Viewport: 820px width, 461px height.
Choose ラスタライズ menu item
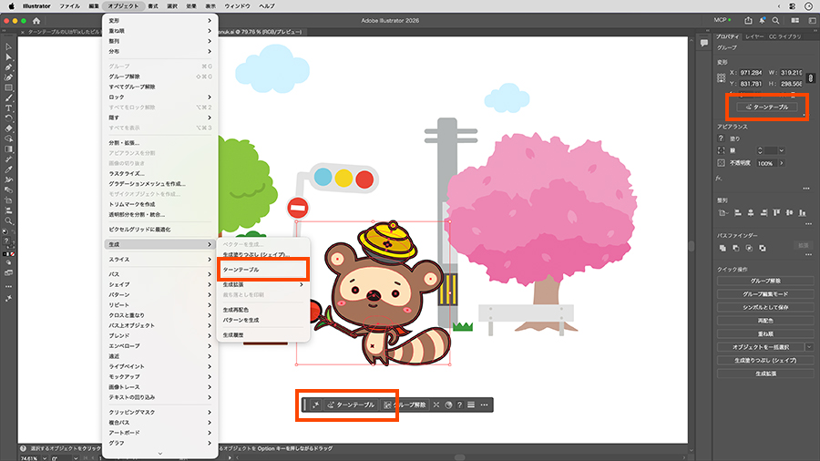click(159, 173)
